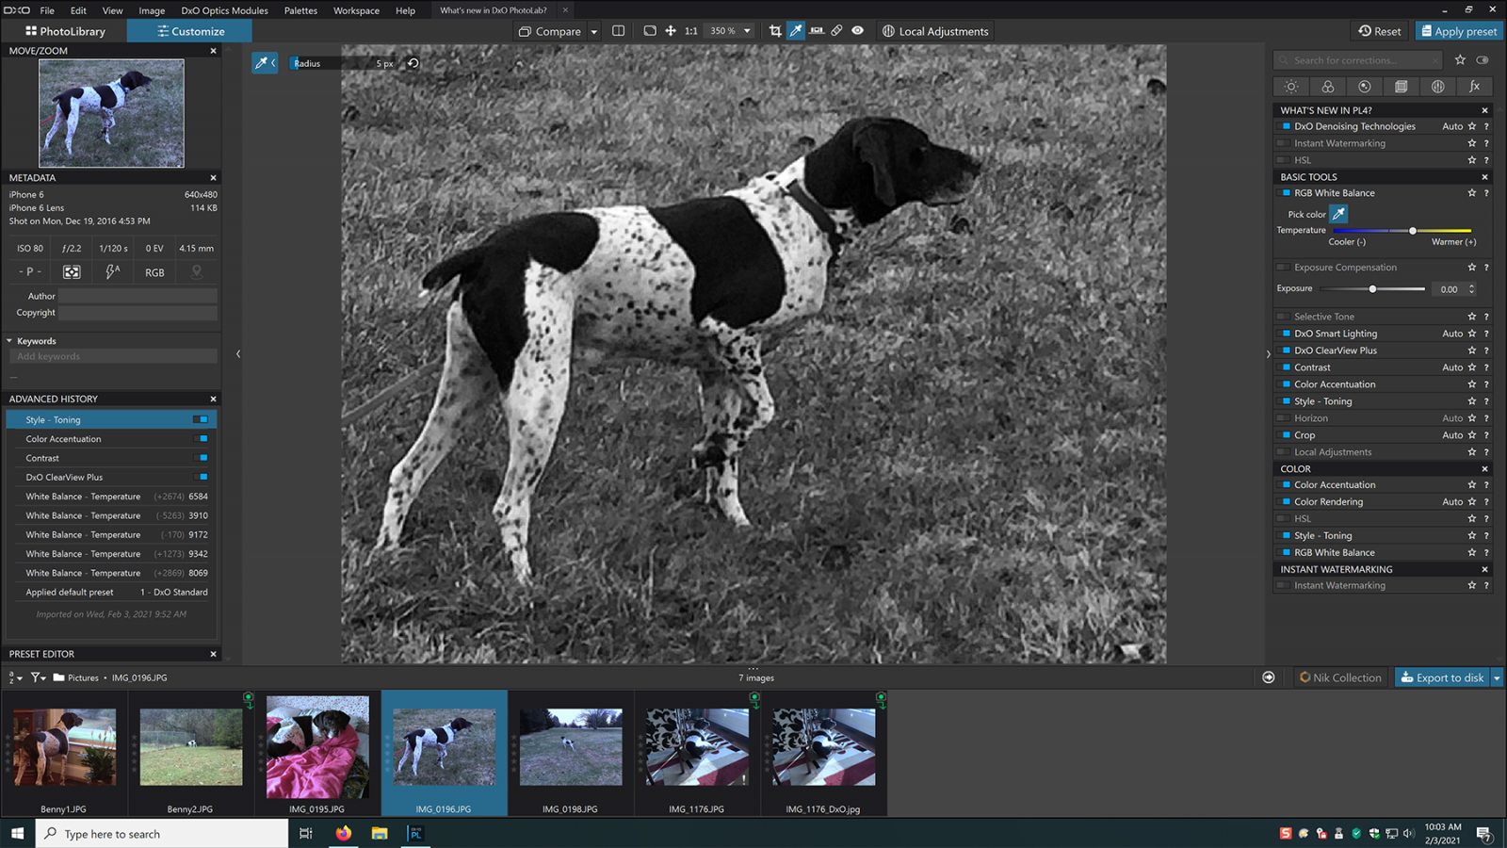Enable Exposure Compensation toggle

point(1284,268)
